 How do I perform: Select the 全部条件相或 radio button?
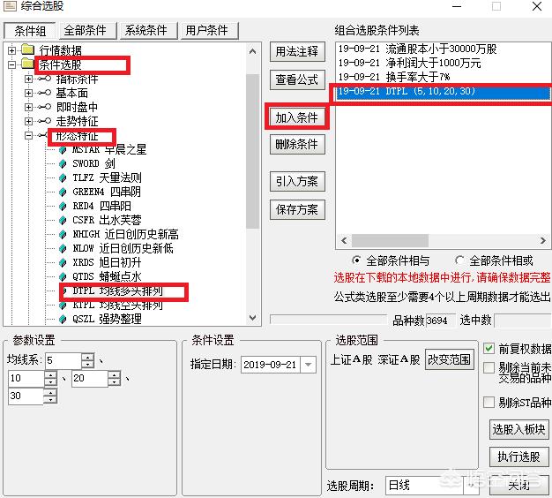pyautogui.click(x=459, y=260)
